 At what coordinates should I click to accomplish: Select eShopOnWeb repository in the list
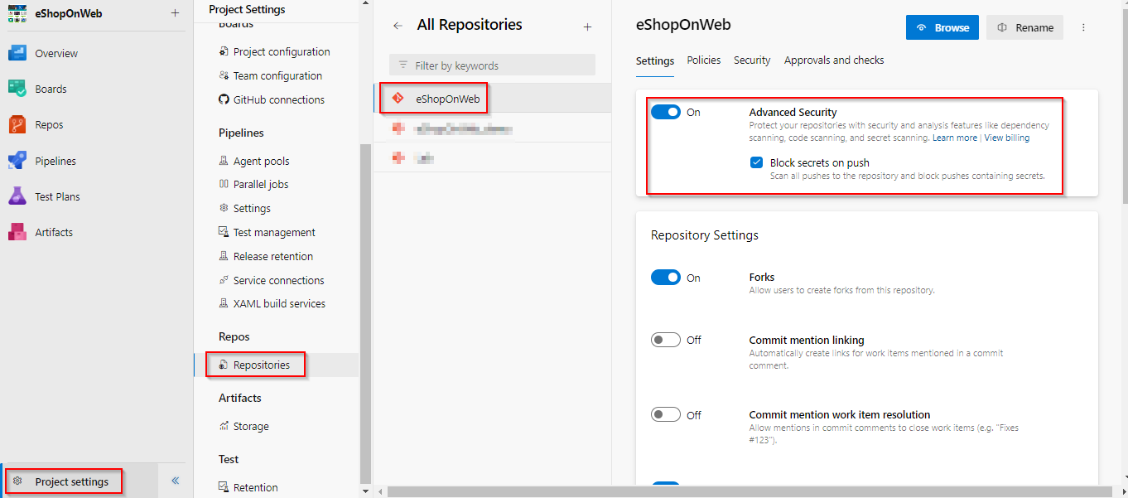[492, 99]
